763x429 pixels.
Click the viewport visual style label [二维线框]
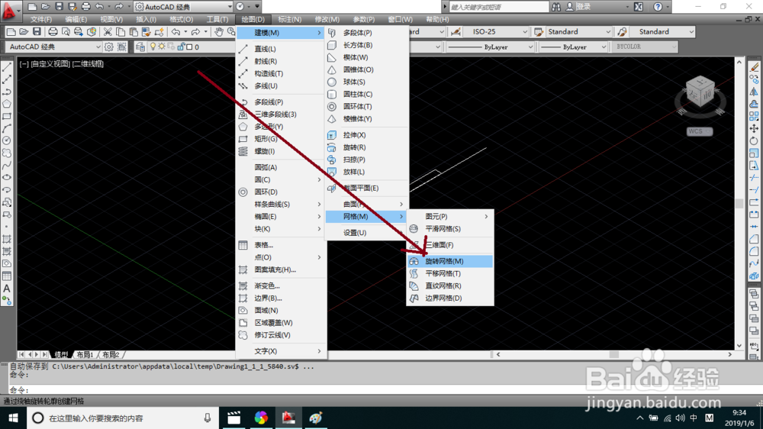(x=88, y=64)
